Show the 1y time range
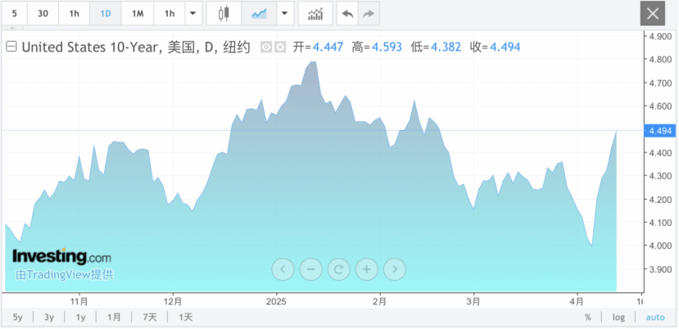Image resolution: width=679 pixels, height=329 pixels. pos(80,318)
